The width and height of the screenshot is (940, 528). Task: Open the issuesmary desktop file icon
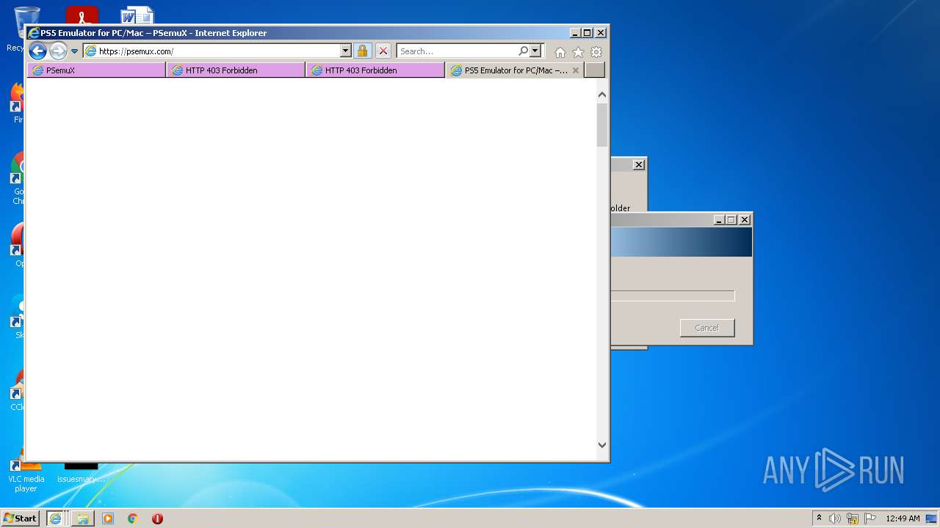click(81, 473)
